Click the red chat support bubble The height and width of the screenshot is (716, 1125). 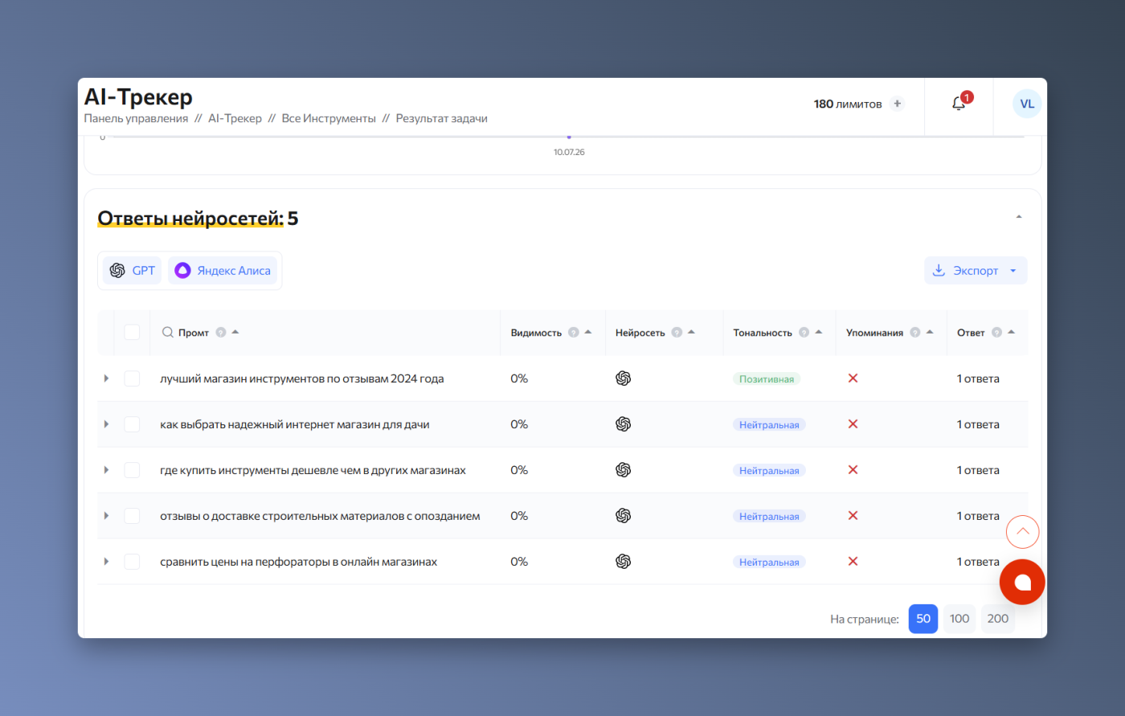click(x=1022, y=582)
